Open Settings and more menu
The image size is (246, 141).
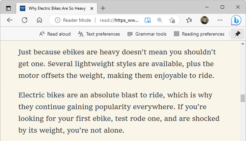click(220, 20)
